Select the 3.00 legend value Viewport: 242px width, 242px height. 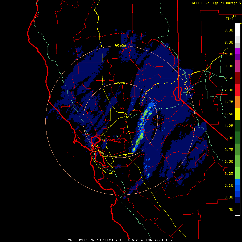point(229,66)
